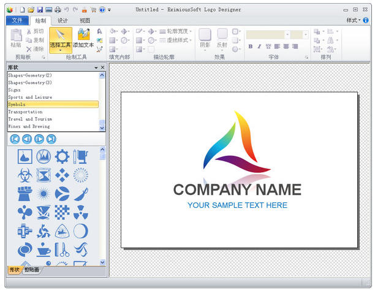Go to next shapes page
Viewport: 375px width, 290px height.
pyautogui.click(x=39, y=139)
